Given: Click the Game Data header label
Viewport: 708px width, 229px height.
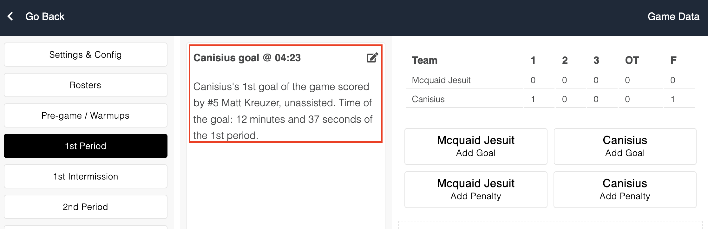Looking at the screenshot, I should pyautogui.click(x=673, y=16).
